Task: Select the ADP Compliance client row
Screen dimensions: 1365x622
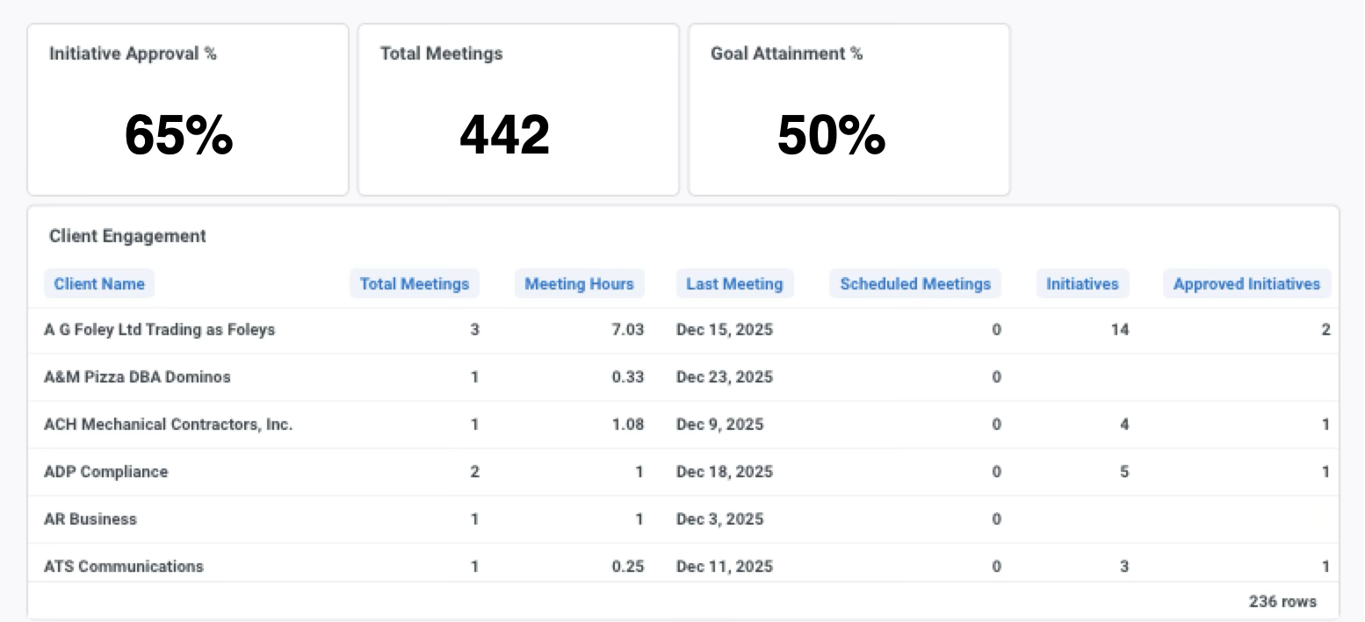Action: point(105,471)
